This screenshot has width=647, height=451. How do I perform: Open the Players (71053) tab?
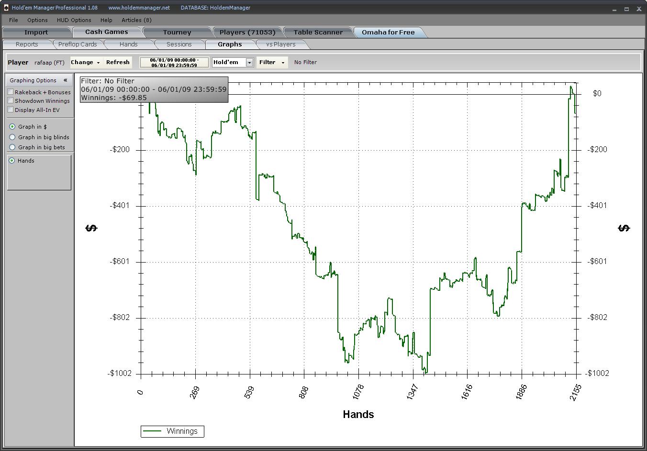[247, 32]
